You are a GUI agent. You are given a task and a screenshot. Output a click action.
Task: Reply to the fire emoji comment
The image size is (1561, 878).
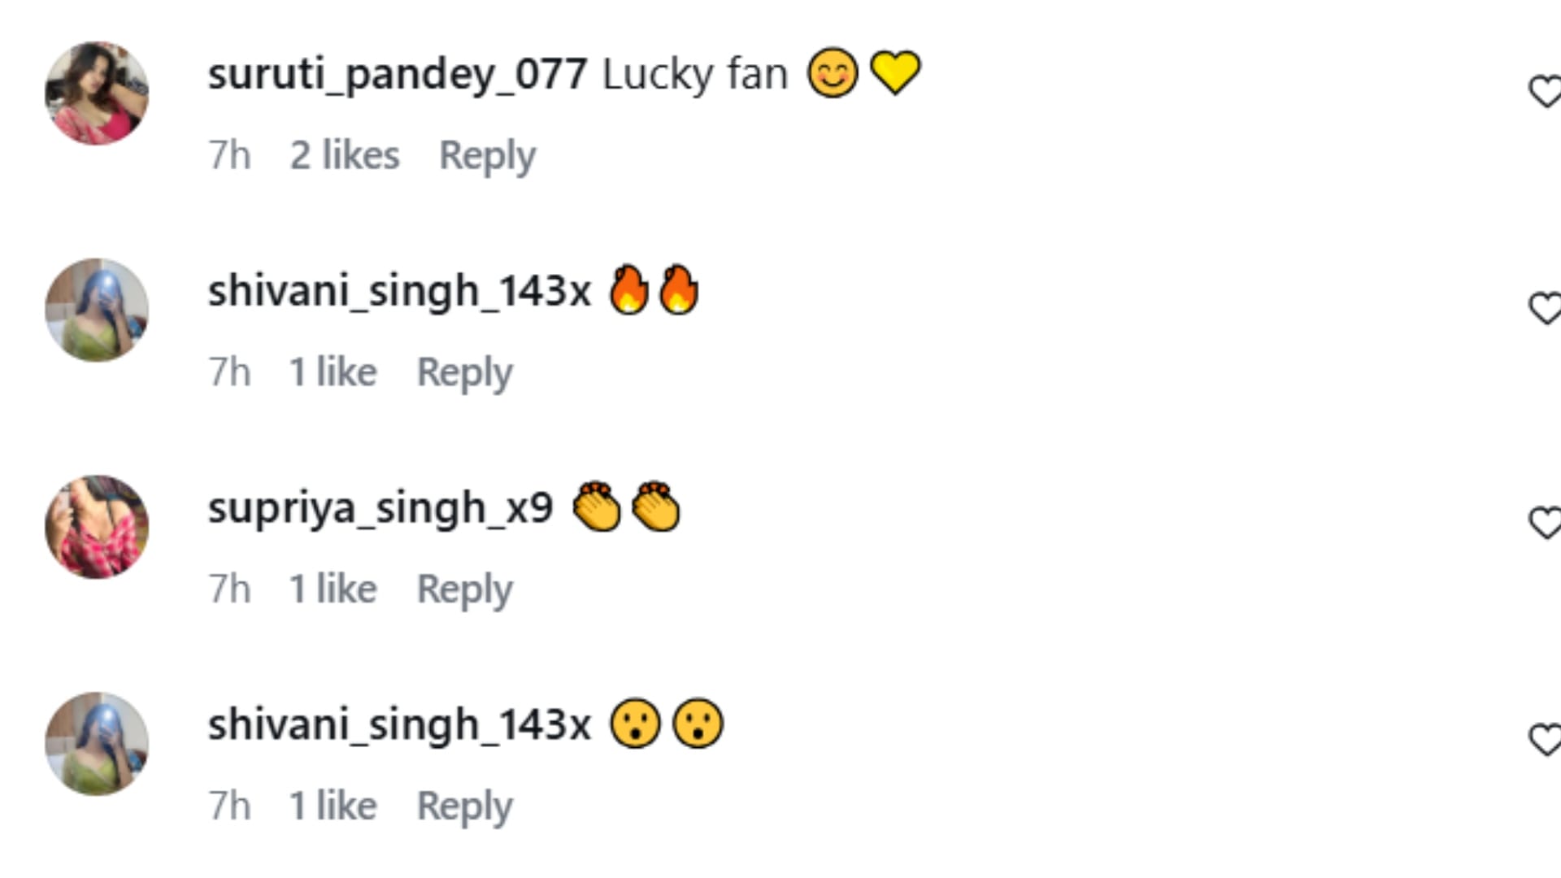pyautogui.click(x=464, y=372)
